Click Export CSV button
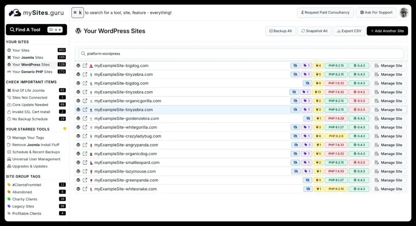Image resolution: width=416 pixels, height=226 pixels. click(x=349, y=31)
